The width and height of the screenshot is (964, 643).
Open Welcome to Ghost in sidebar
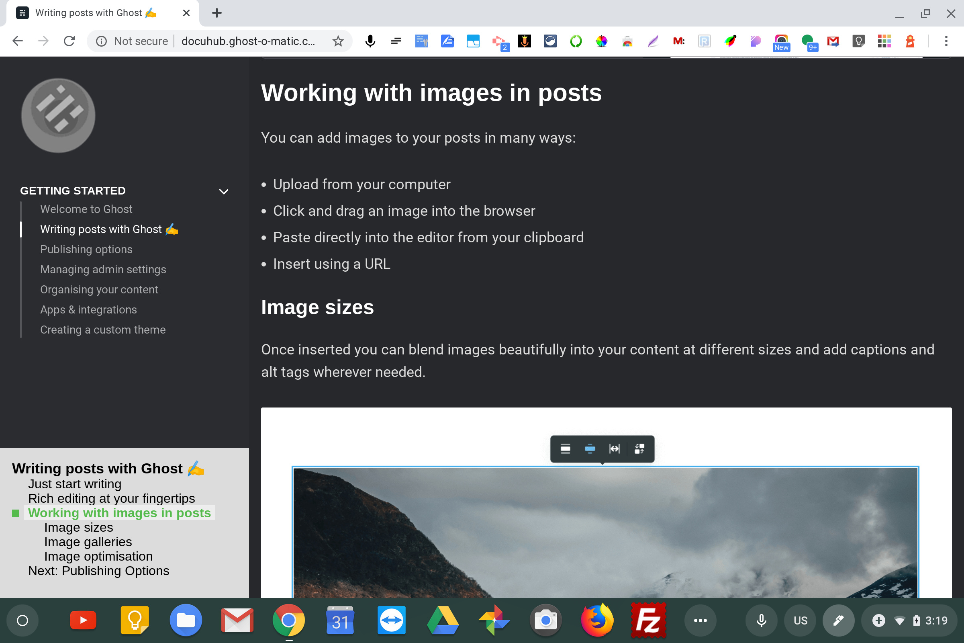point(86,209)
